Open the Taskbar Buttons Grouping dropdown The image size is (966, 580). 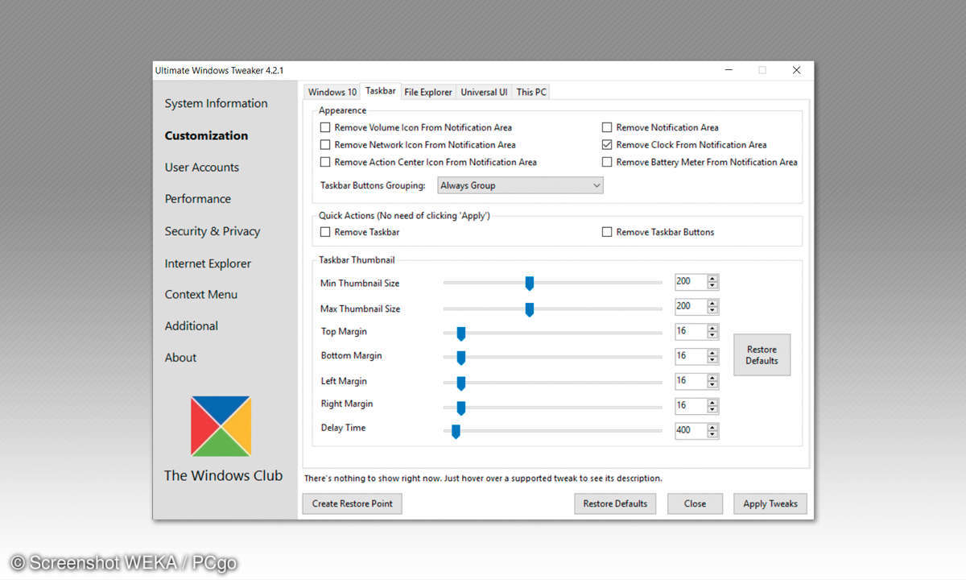pyautogui.click(x=520, y=185)
